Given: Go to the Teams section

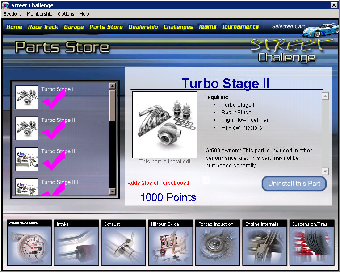Looking at the screenshot, I should pos(207,27).
